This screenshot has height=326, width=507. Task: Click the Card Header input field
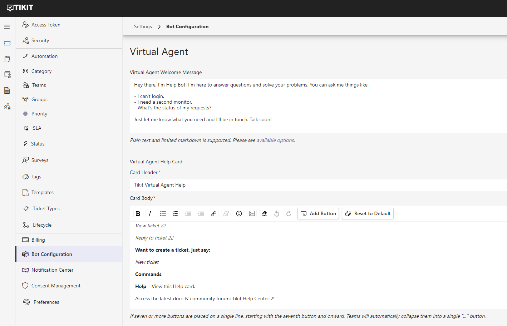click(318, 185)
